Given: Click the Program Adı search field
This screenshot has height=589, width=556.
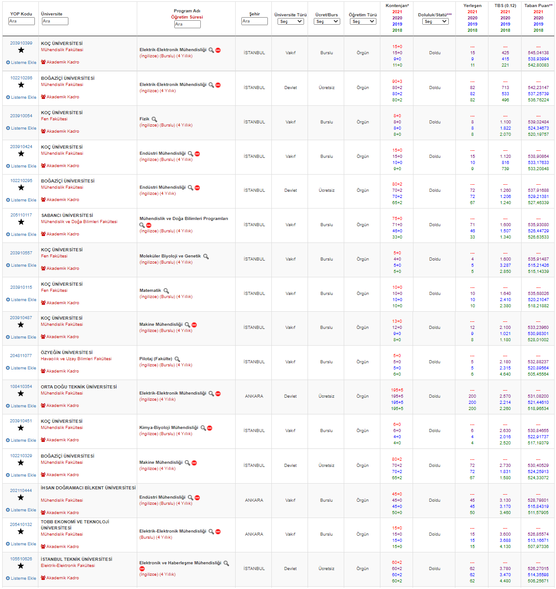Looking at the screenshot, I should click(188, 24).
